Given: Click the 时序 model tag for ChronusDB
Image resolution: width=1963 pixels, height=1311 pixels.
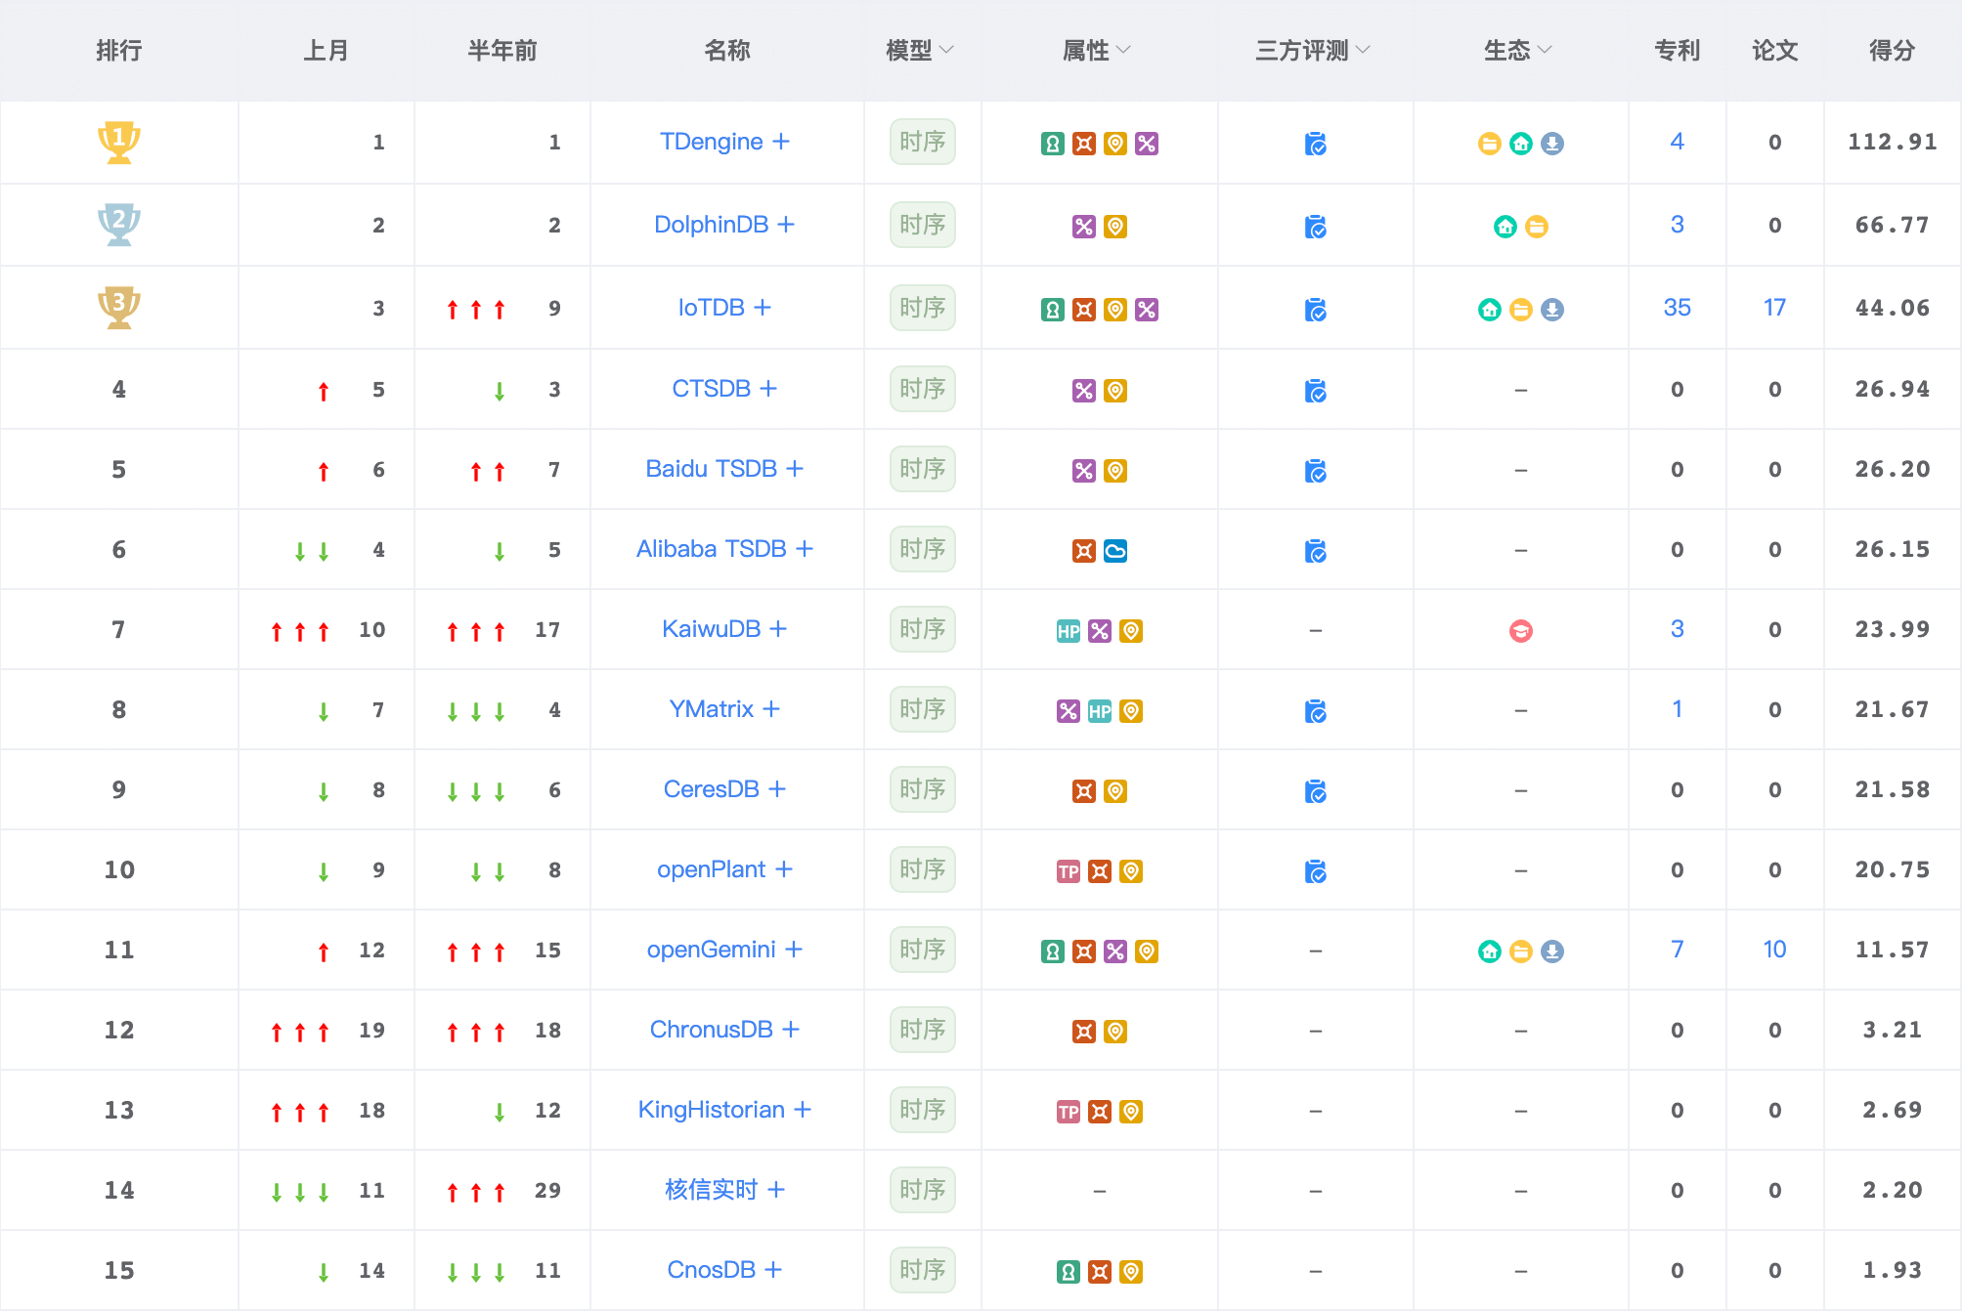Looking at the screenshot, I should pos(922,1030).
